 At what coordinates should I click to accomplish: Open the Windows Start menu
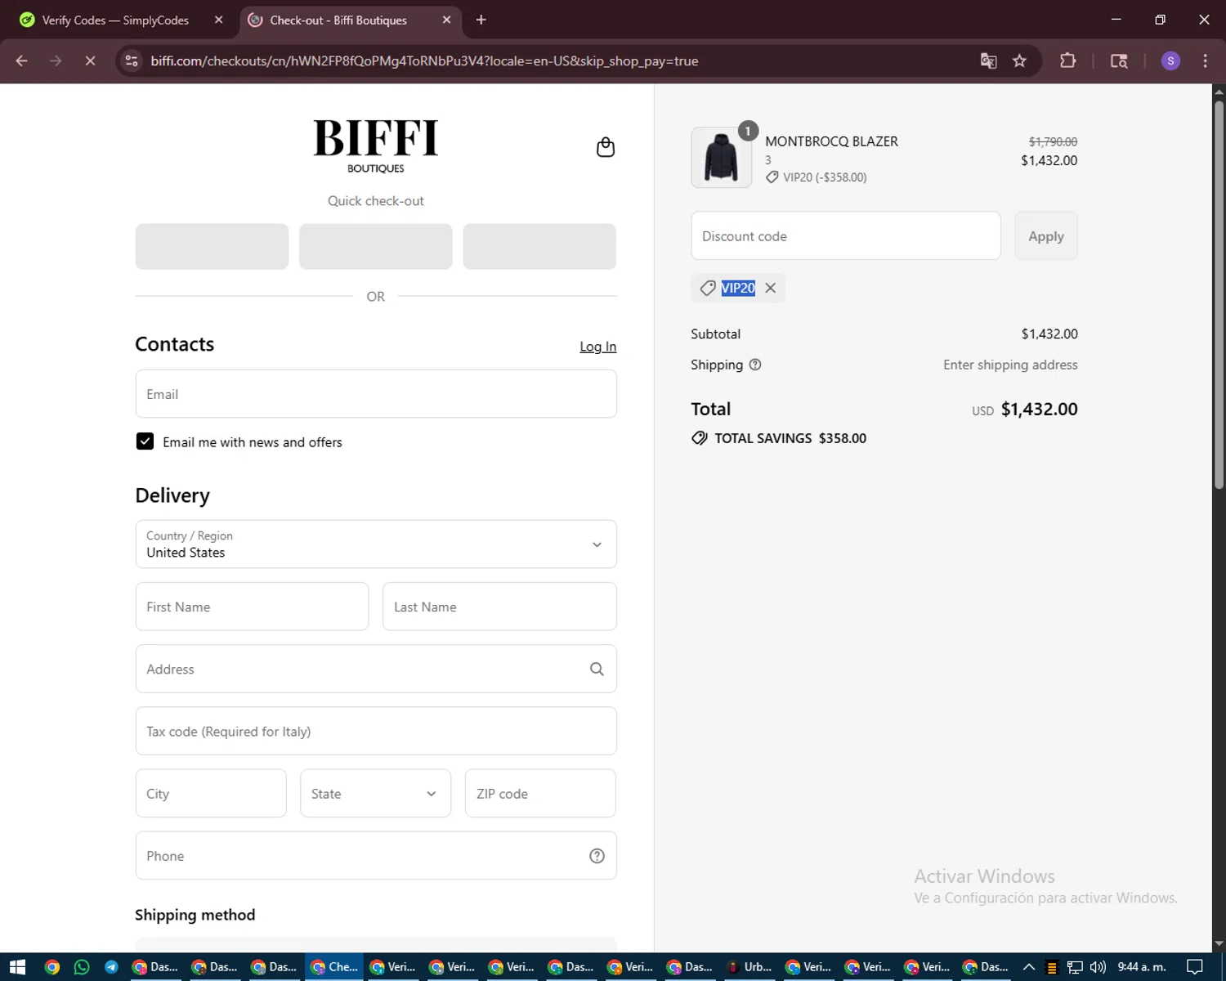[x=17, y=967]
